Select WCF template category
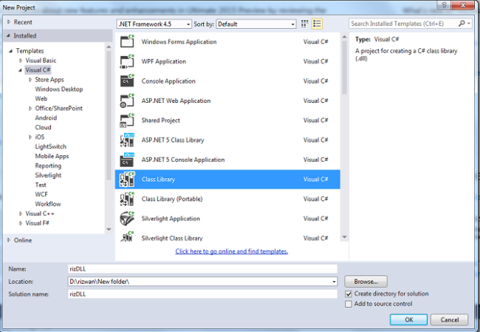The image size is (480, 332). (x=41, y=194)
